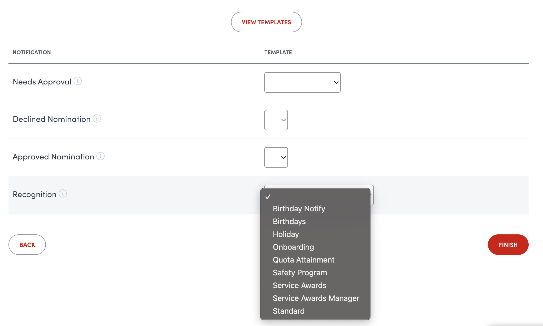Choose Service Awards Manager template
This screenshot has width=543, height=326.
(x=316, y=298)
